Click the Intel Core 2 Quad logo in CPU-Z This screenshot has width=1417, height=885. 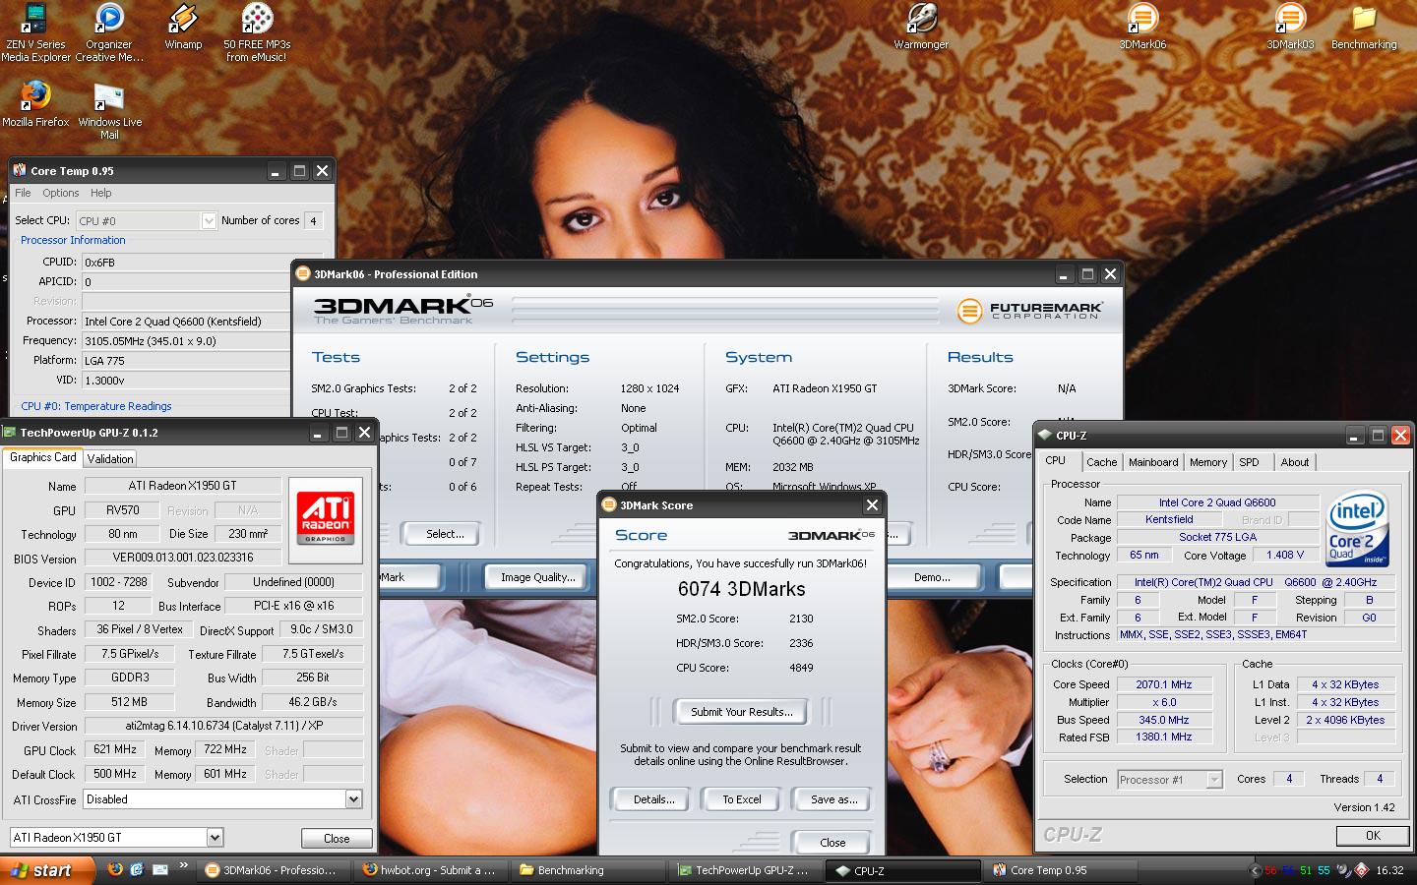1357,528
